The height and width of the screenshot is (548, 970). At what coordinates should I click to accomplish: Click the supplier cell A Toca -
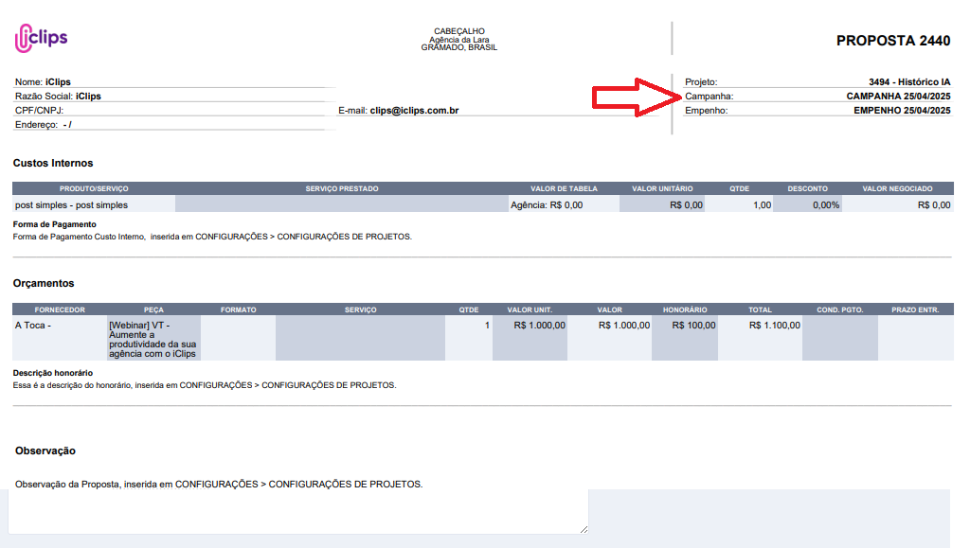[x=60, y=338]
